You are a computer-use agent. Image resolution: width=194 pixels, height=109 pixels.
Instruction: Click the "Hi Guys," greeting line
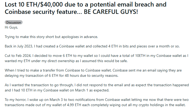tap(11, 27)
